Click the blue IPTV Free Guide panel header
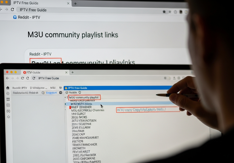The image size is (234, 163). click(118, 88)
